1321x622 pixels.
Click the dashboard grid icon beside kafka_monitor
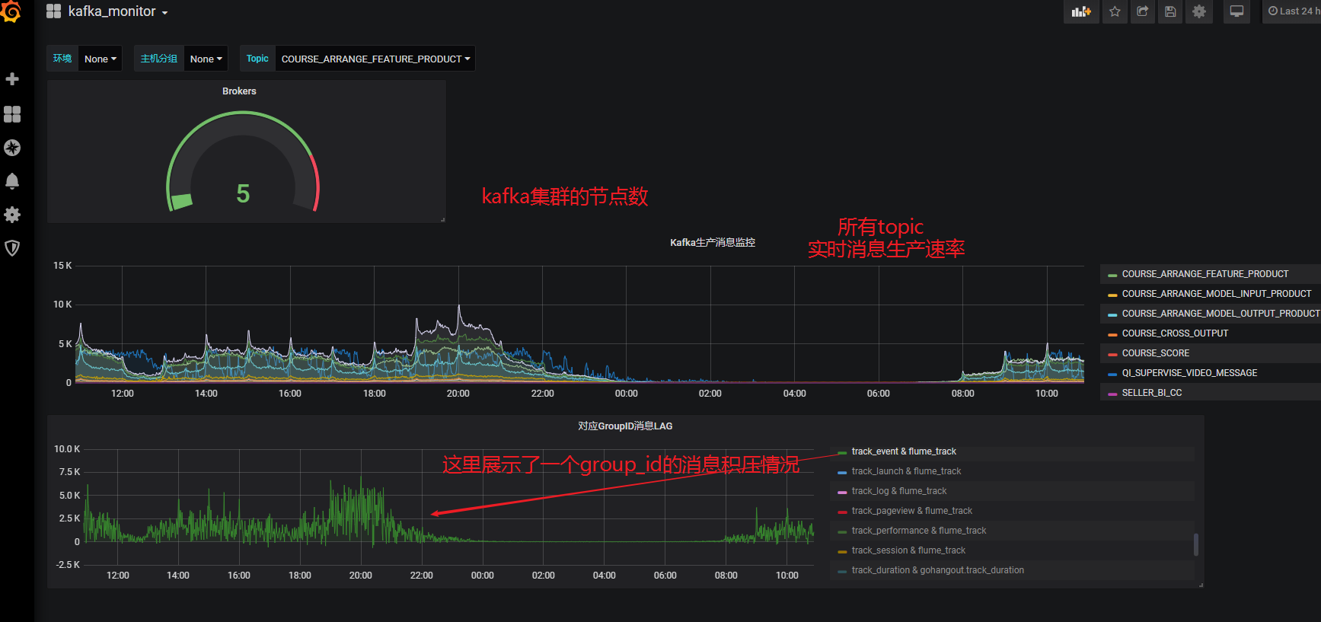tap(53, 11)
